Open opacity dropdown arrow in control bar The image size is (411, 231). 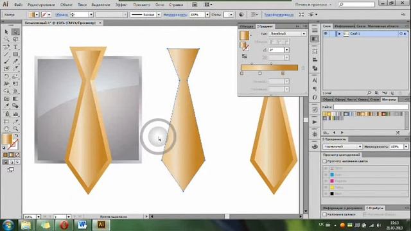[x=207, y=15]
